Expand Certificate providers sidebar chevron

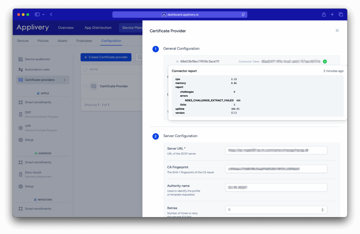pyautogui.click(x=65, y=80)
